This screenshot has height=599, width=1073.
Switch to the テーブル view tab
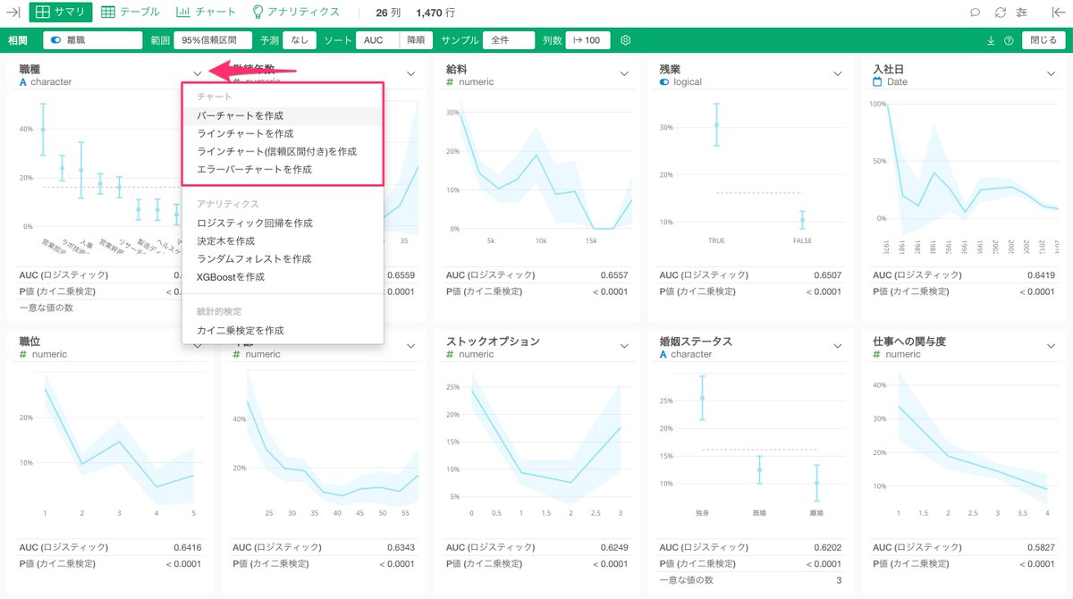tap(131, 13)
